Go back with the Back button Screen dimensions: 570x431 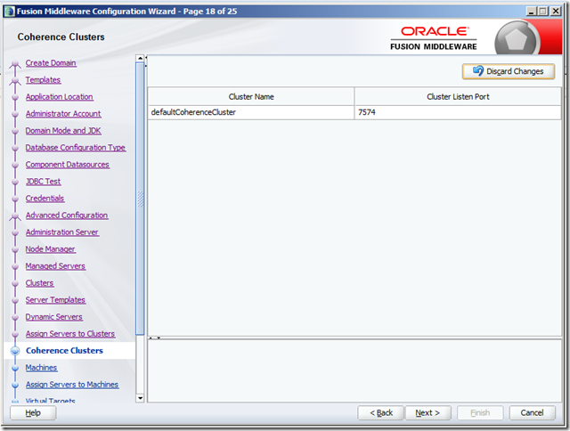tap(380, 413)
